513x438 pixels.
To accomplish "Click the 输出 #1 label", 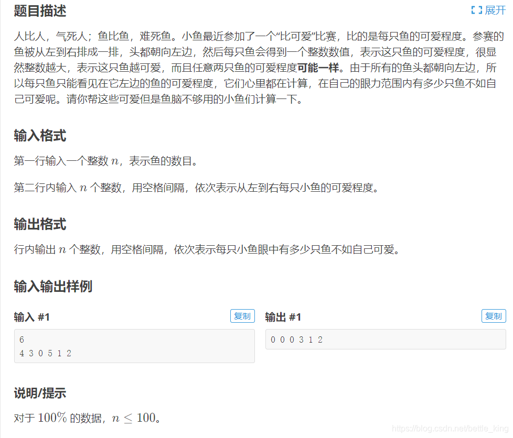I will [x=283, y=317].
